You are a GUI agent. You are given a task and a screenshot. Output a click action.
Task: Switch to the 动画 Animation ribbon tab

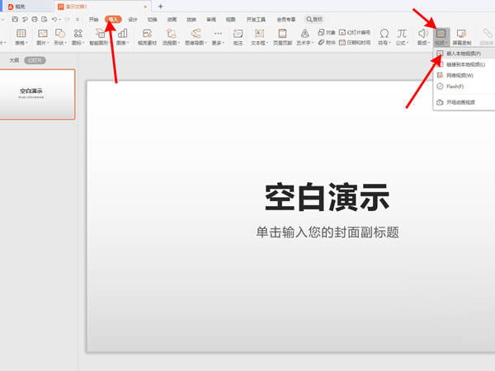[x=172, y=20]
